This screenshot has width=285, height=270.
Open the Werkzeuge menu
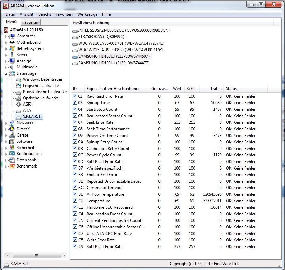coord(87,14)
